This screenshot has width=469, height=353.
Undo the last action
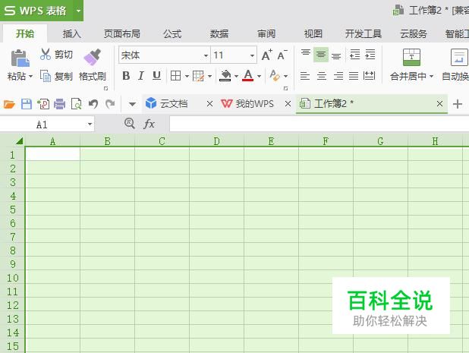click(93, 104)
